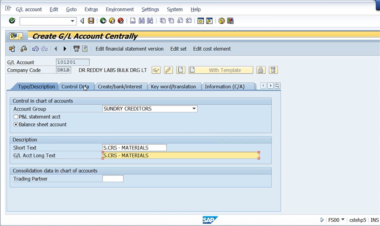Open the tab list overview icon
Viewport: 380px width, 226px height.
tap(277, 86)
